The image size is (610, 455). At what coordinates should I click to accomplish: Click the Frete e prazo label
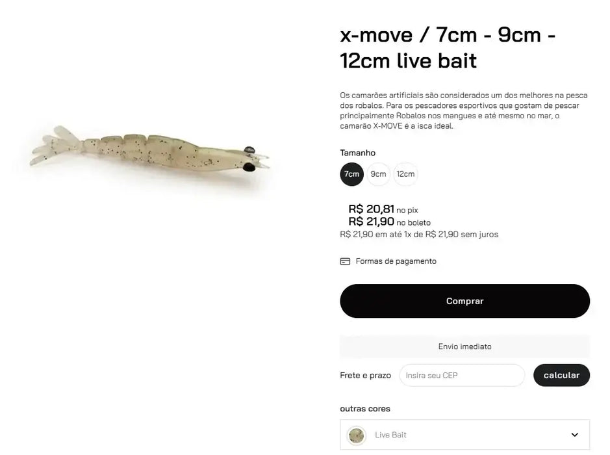tap(366, 376)
